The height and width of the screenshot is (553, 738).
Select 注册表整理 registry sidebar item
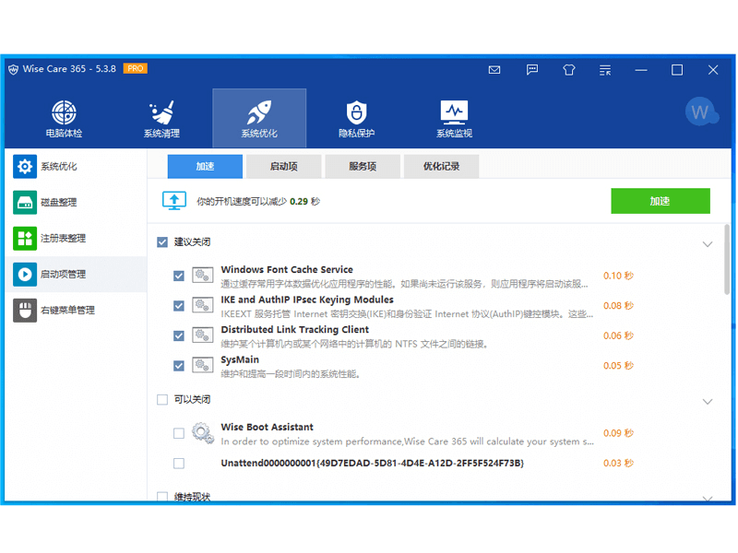tap(76, 239)
